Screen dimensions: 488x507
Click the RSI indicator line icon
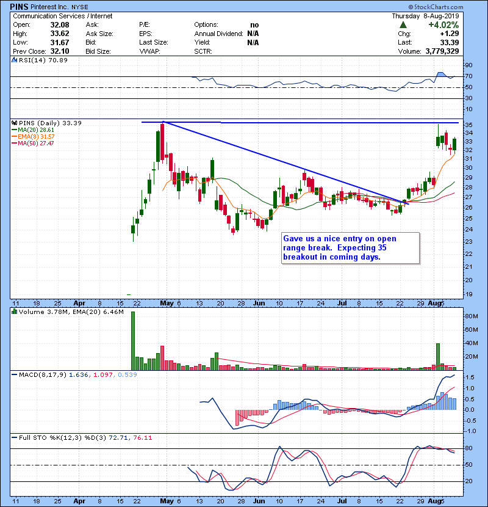point(14,60)
